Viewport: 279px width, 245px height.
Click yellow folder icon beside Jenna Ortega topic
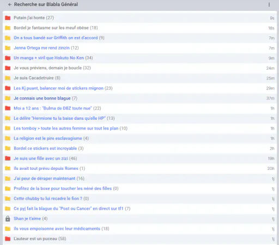tap(8, 48)
